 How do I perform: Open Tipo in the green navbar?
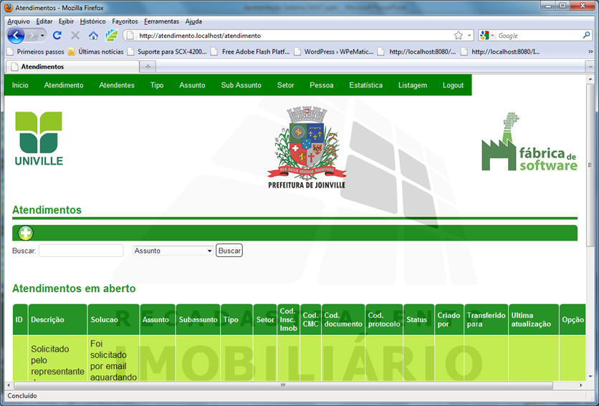(x=157, y=85)
